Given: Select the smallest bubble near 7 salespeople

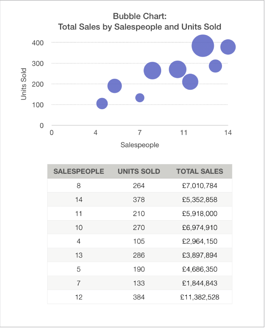Looking at the screenshot, I should (x=140, y=98).
